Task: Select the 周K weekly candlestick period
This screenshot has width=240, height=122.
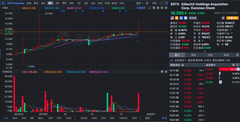Action: [x=50, y=3]
